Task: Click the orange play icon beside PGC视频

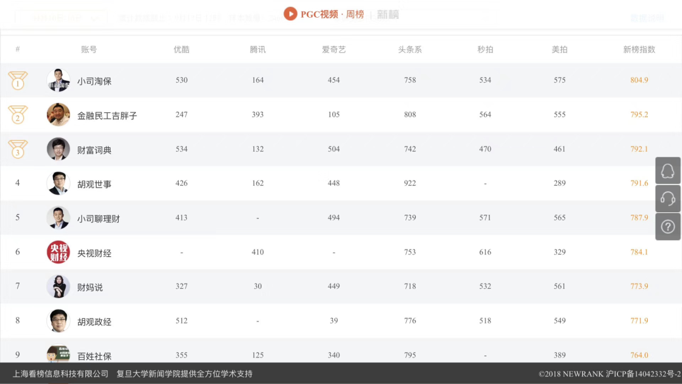Action: [290, 14]
